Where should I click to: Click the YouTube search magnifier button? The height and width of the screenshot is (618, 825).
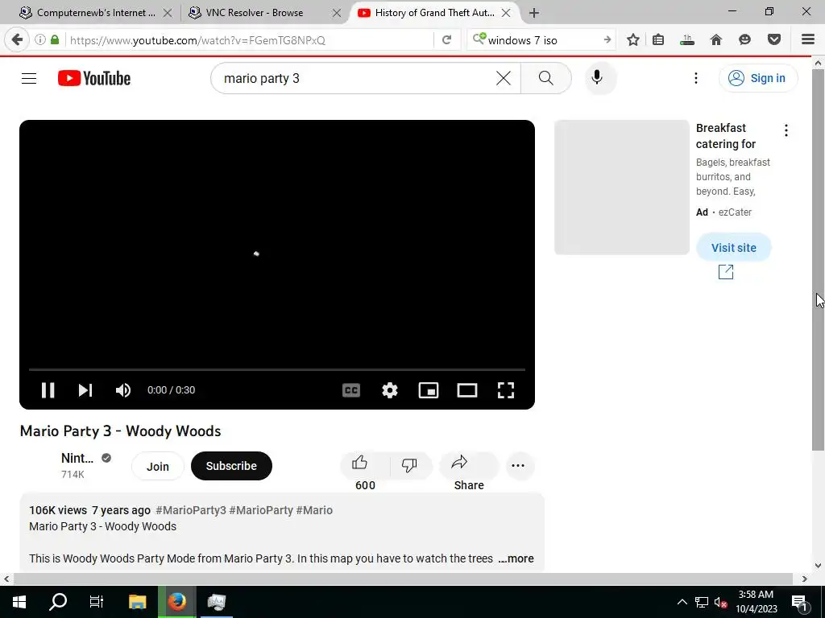tap(546, 78)
